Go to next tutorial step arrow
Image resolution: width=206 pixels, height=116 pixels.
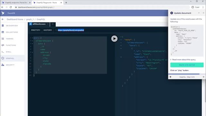(x=203, y=77)
